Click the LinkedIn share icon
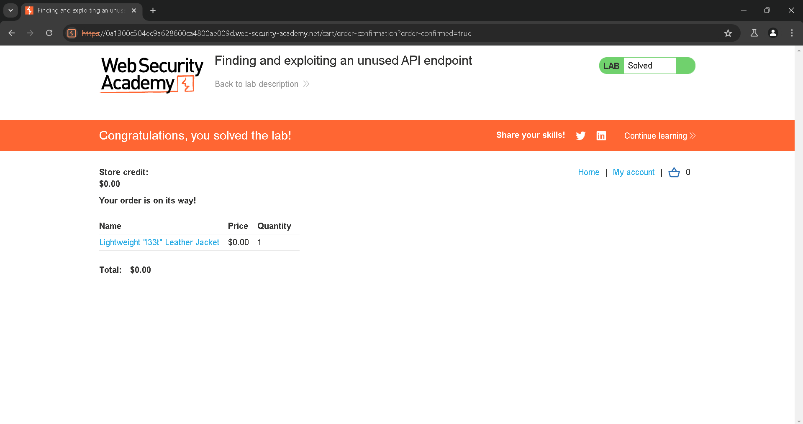Viewport: 803px width, 424px height. [x=601, y=136]
